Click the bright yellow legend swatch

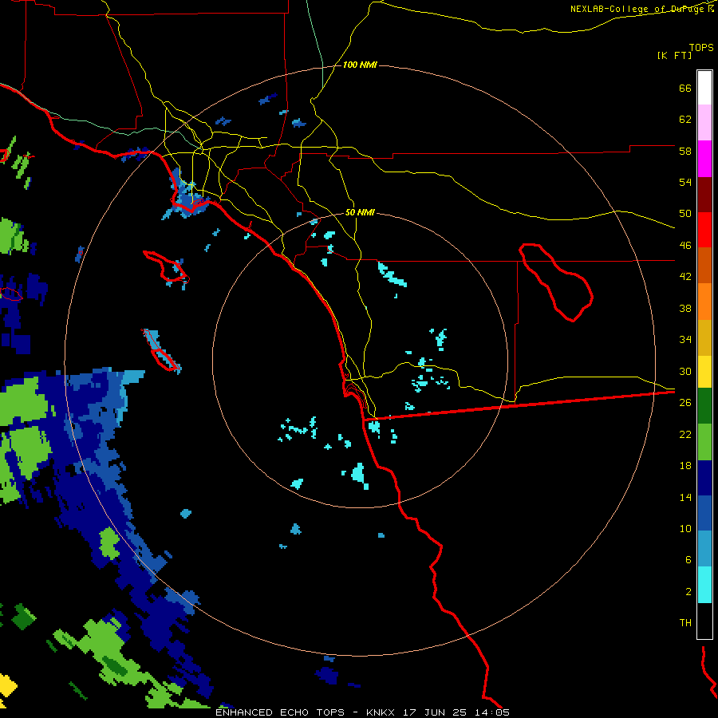pyautogui.click(x=704, y=372)
